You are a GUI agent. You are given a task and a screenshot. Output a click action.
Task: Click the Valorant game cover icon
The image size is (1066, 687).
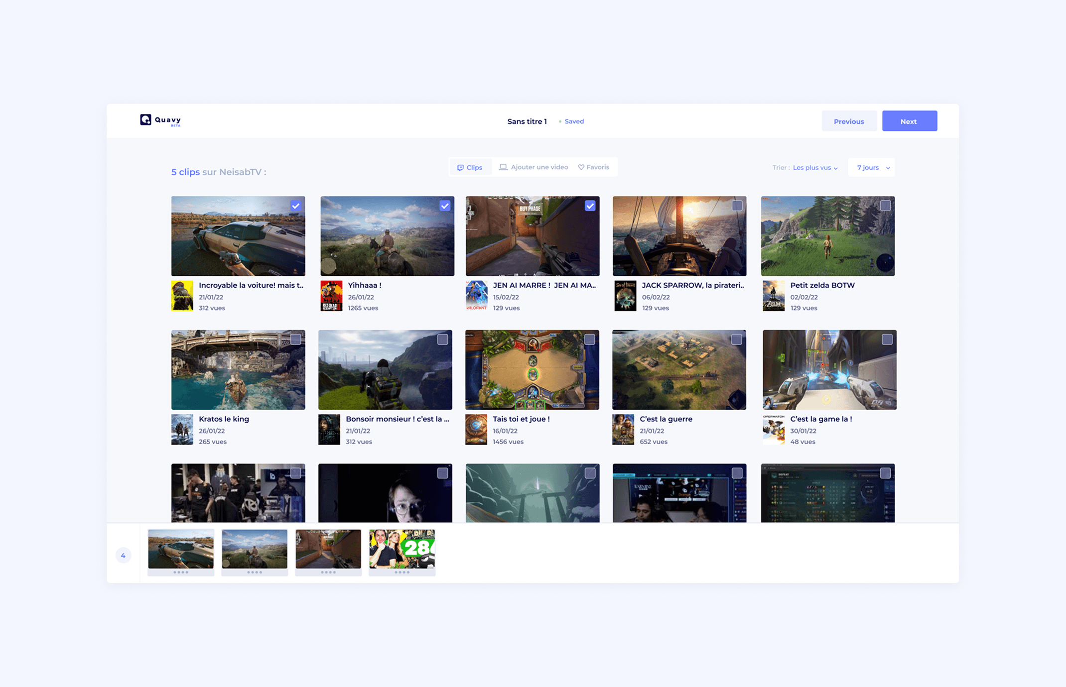pyautogui.click(x=476, y=296)
